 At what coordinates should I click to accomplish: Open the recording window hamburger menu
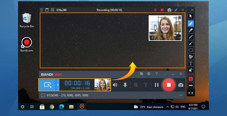coord(41,10)
